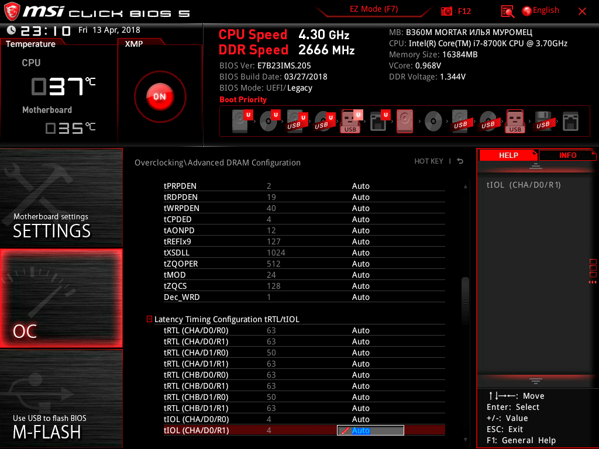Click scroll-up arrow of the settings list
Screen dimensions: 599x449
click(x=465, y=186)
